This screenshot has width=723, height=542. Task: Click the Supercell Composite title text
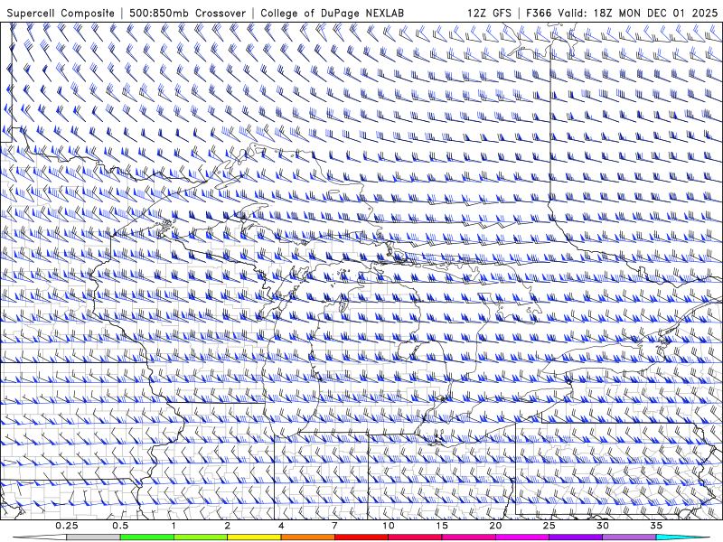pyautogui.click(x=61, y=13)
